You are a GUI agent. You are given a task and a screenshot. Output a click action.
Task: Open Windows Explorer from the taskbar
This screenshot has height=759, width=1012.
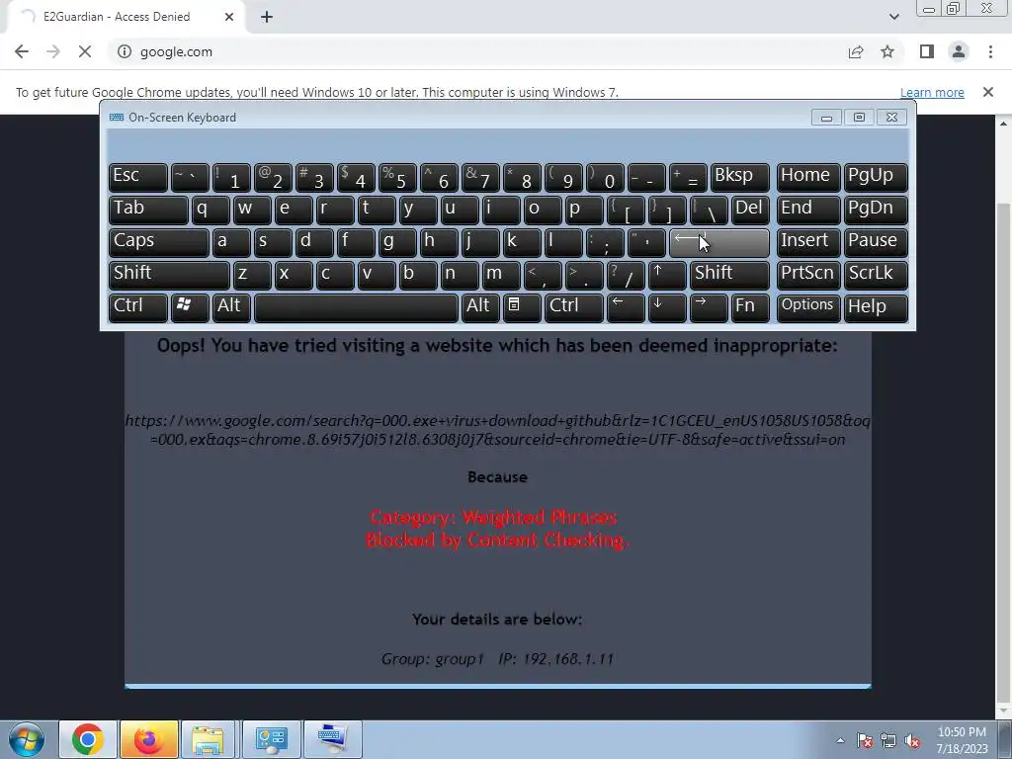(208, 739)
